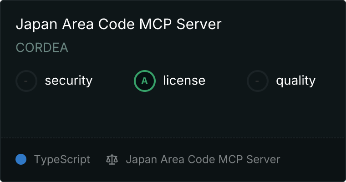346x182 pixels.
Task: Click the footer license name next to scales
Action: click(203, 159)
